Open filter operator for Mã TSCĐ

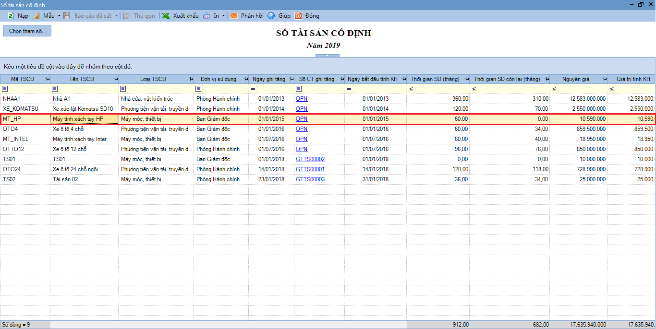[x=5, y=89]
